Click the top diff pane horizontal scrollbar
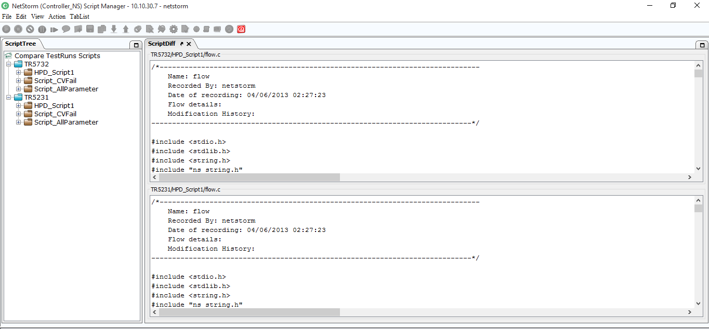709x329 pixels. tap(250, 177)
